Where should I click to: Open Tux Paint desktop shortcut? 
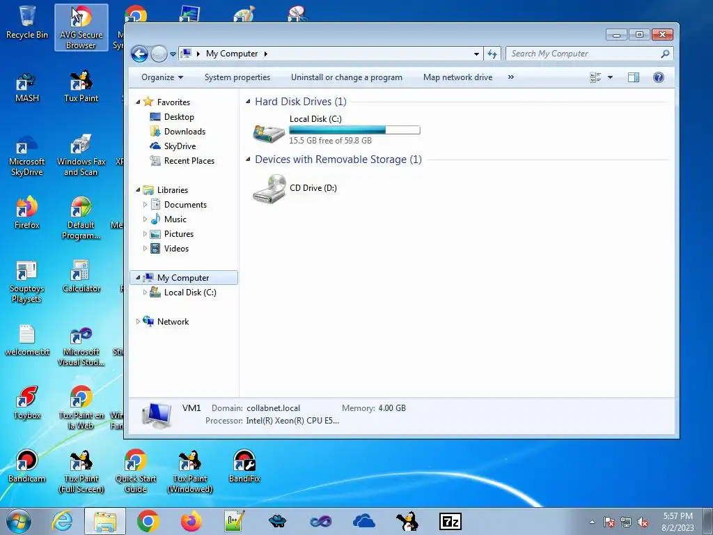81,87
